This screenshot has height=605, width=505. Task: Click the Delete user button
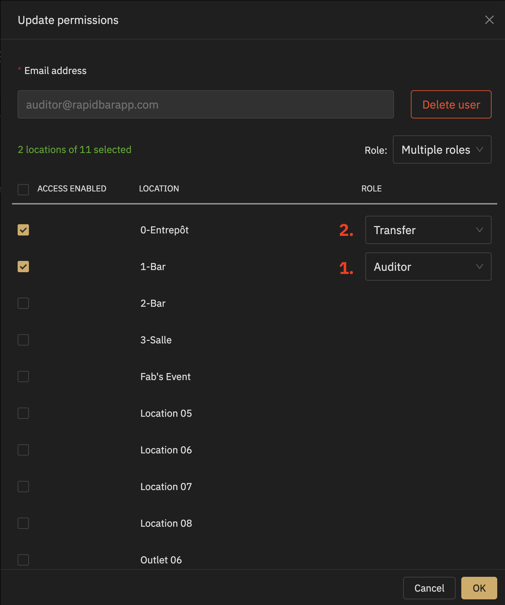(451, 104)
